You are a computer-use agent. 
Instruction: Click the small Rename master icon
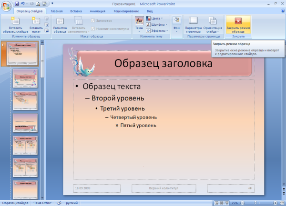47,25
